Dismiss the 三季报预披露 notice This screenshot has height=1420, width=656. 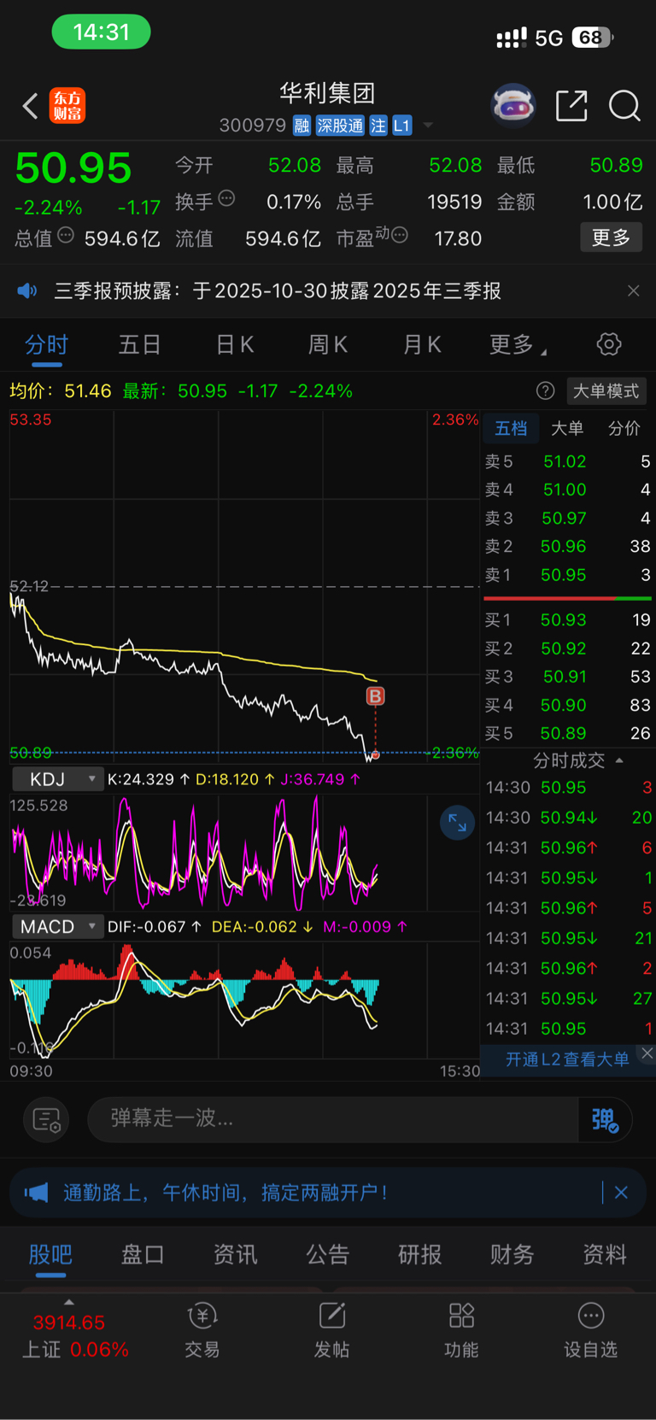click(x=633, y=291)
